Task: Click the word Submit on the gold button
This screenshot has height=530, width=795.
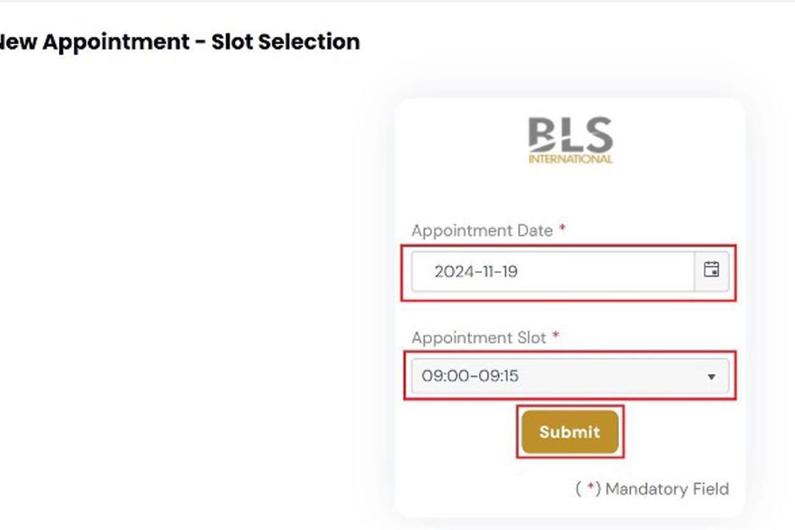Action: [570, 431]
